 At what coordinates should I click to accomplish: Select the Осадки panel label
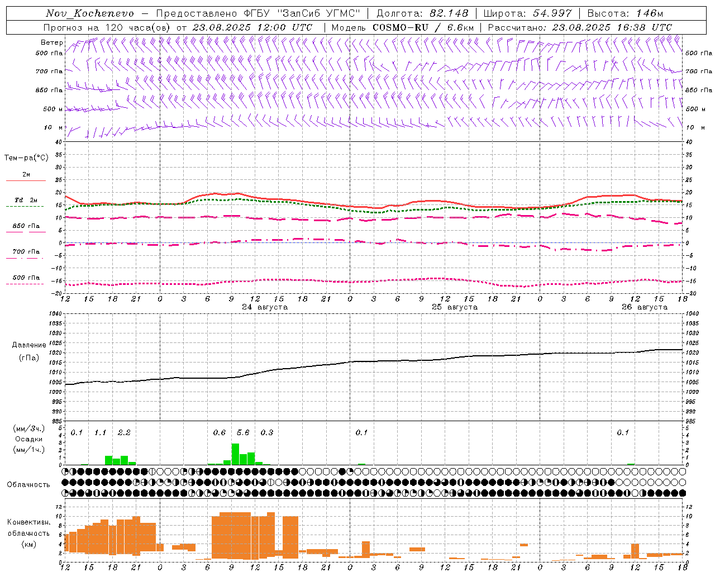[x=29, y=439]
